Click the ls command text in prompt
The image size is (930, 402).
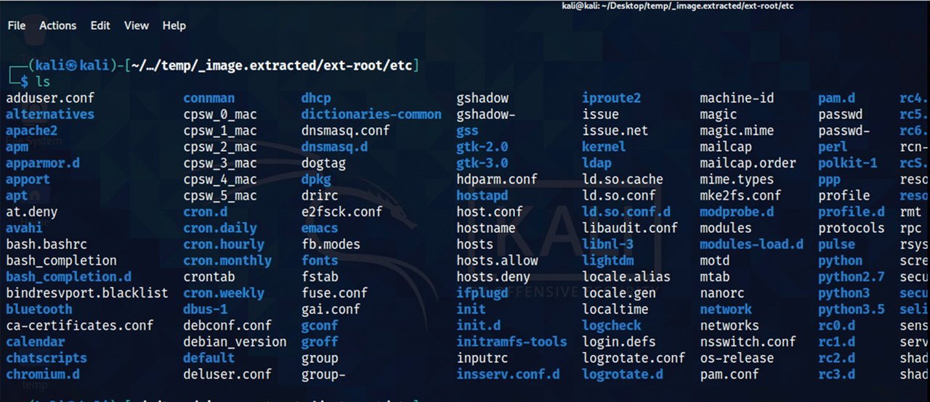tap(43, 81)
